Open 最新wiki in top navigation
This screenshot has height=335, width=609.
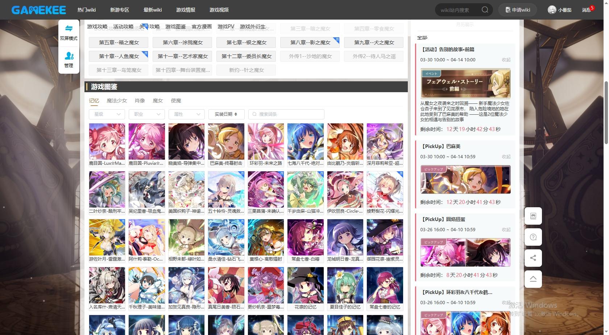click(x=153, y=10)
